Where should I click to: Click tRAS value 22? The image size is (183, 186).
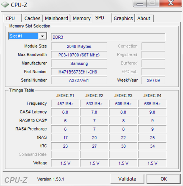pyautogui.click(x=123, y=138)
